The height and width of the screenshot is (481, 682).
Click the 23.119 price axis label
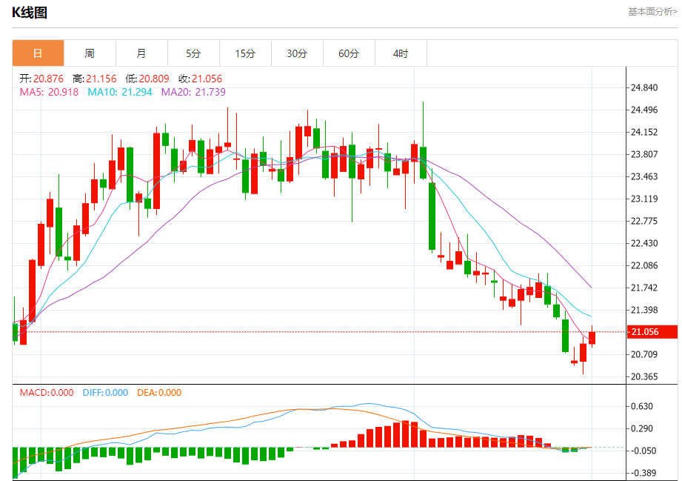tap(644, 199)
